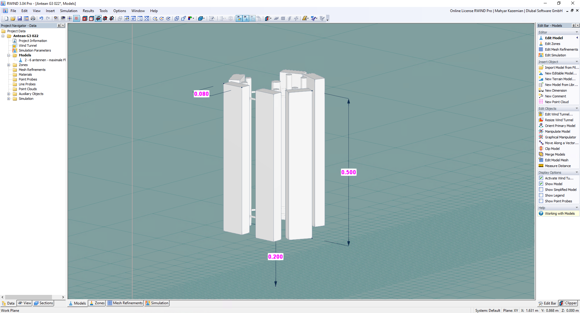The height and width of the screenshot is (313, 580).
Task: Click the Working with Models help icon
Action: (541, 213)
